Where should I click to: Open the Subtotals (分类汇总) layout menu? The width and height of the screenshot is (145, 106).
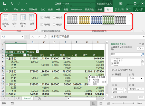point(6,21)
